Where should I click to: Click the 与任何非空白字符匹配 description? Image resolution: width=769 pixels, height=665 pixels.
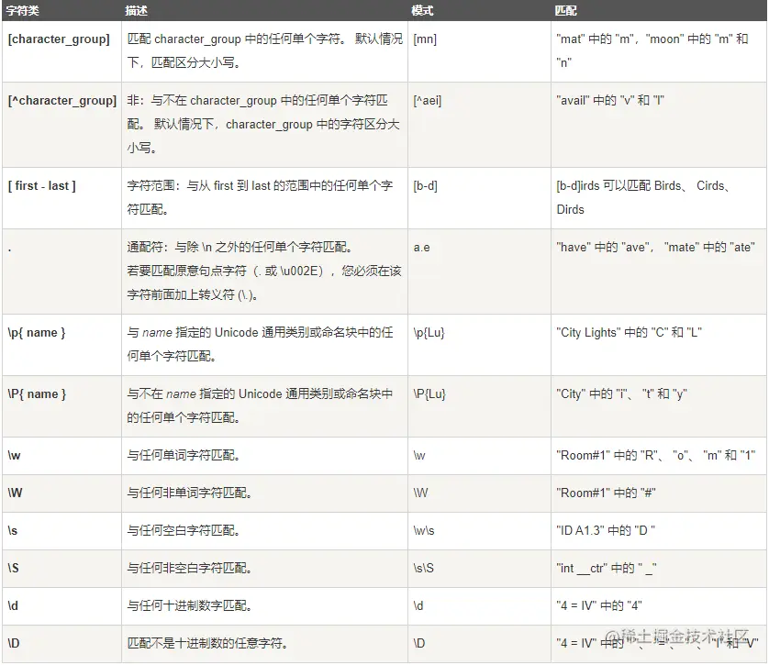(x=265, y=569)
